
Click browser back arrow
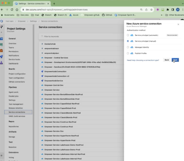tap(2, 10)
